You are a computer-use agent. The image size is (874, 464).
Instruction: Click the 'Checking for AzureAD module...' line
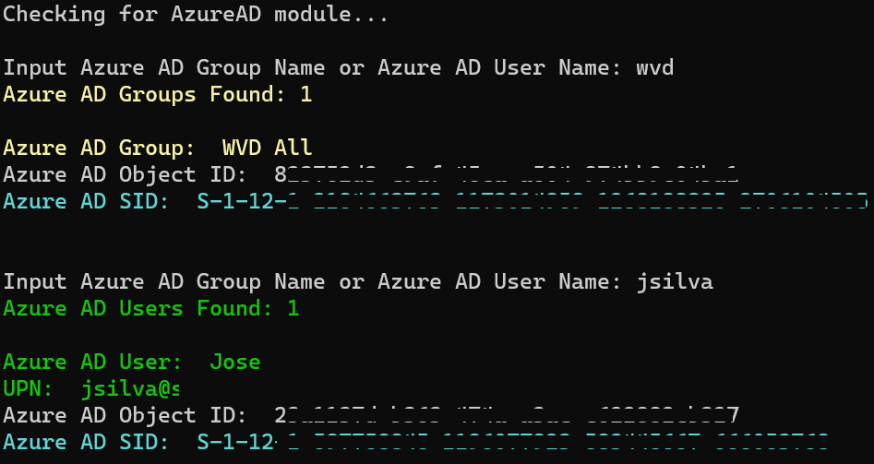coord(196,14)
